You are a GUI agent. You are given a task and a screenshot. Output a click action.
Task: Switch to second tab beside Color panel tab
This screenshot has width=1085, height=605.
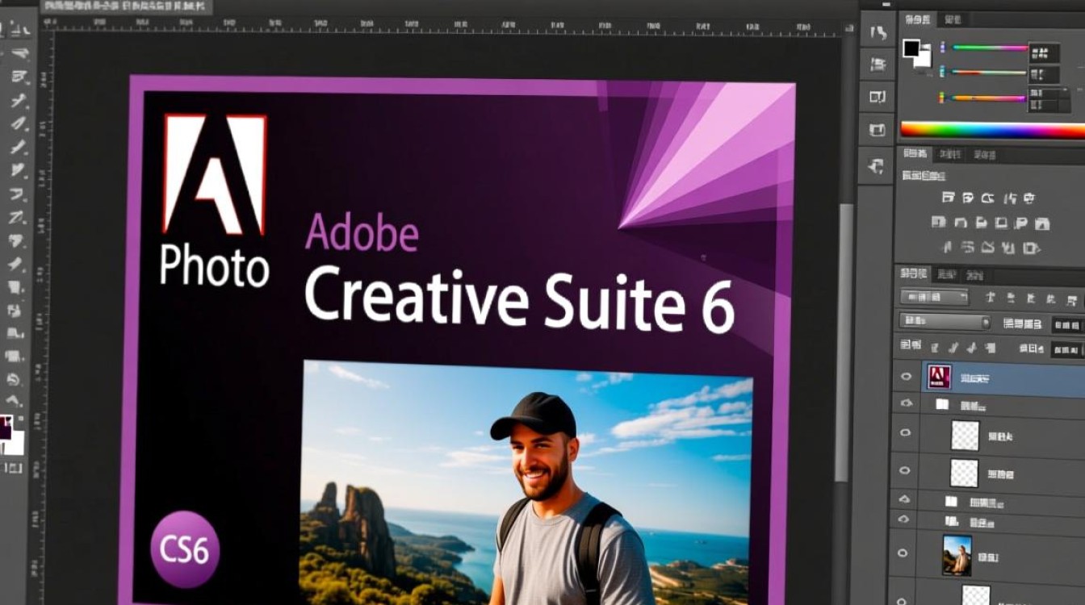pos(953,19)
